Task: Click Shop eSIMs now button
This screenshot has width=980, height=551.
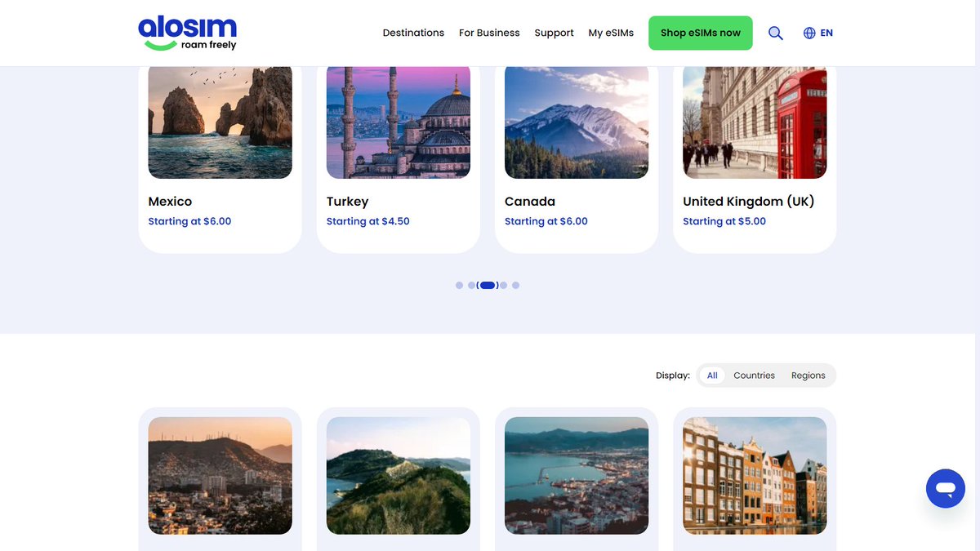Action: [701, 33]
